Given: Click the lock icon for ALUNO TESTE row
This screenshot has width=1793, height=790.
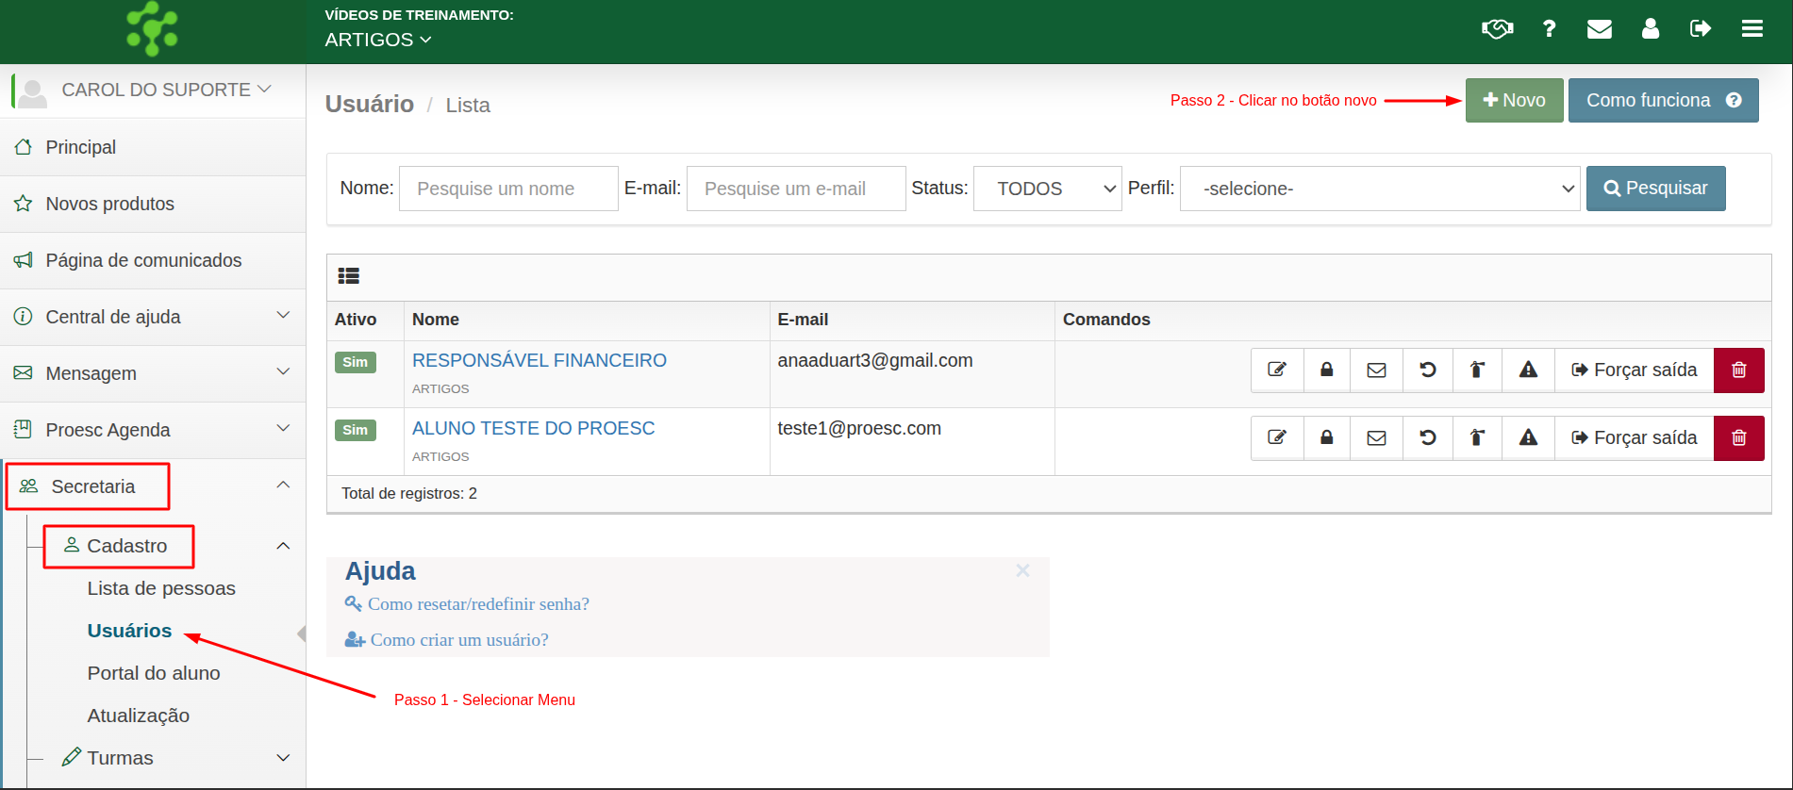Looking at the screenshot, I should (1326, 437).
